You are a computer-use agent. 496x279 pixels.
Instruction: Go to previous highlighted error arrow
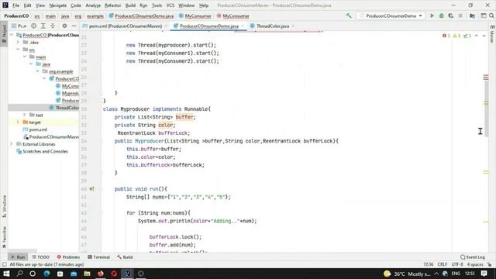[477, 36]
